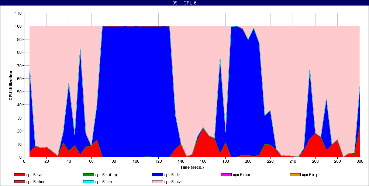The image size is (369, 186).
Task: Click the idle peak near 50 seconds
Action: [x=80, y=49]
